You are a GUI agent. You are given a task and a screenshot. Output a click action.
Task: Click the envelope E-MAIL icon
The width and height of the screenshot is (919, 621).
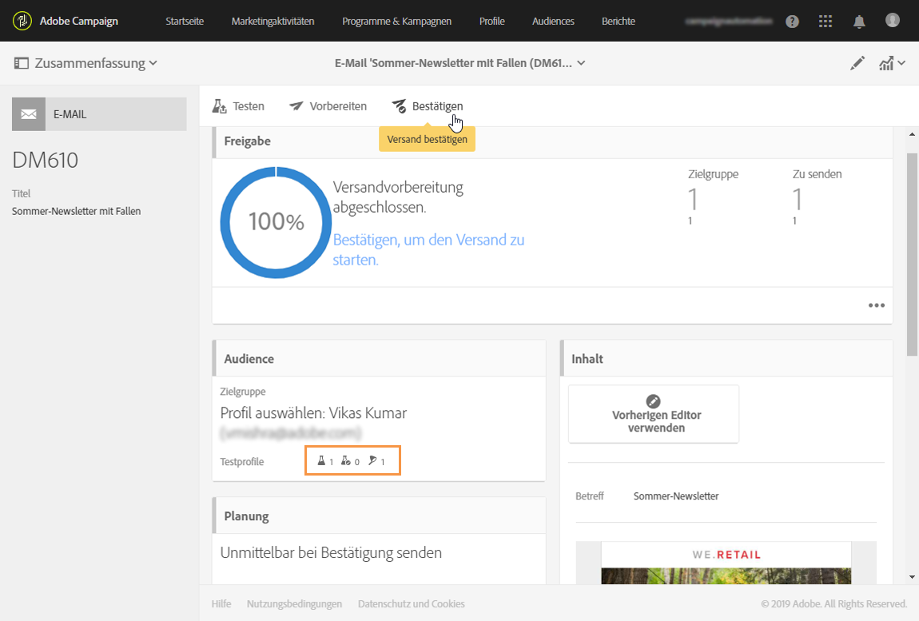click(x=29, y=114)
